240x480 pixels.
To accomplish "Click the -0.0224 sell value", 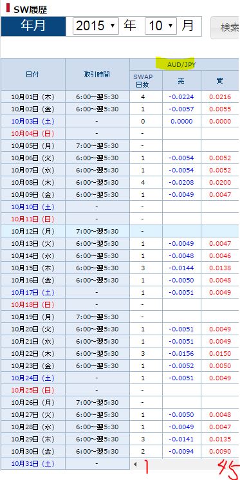I will click(181, 97).
